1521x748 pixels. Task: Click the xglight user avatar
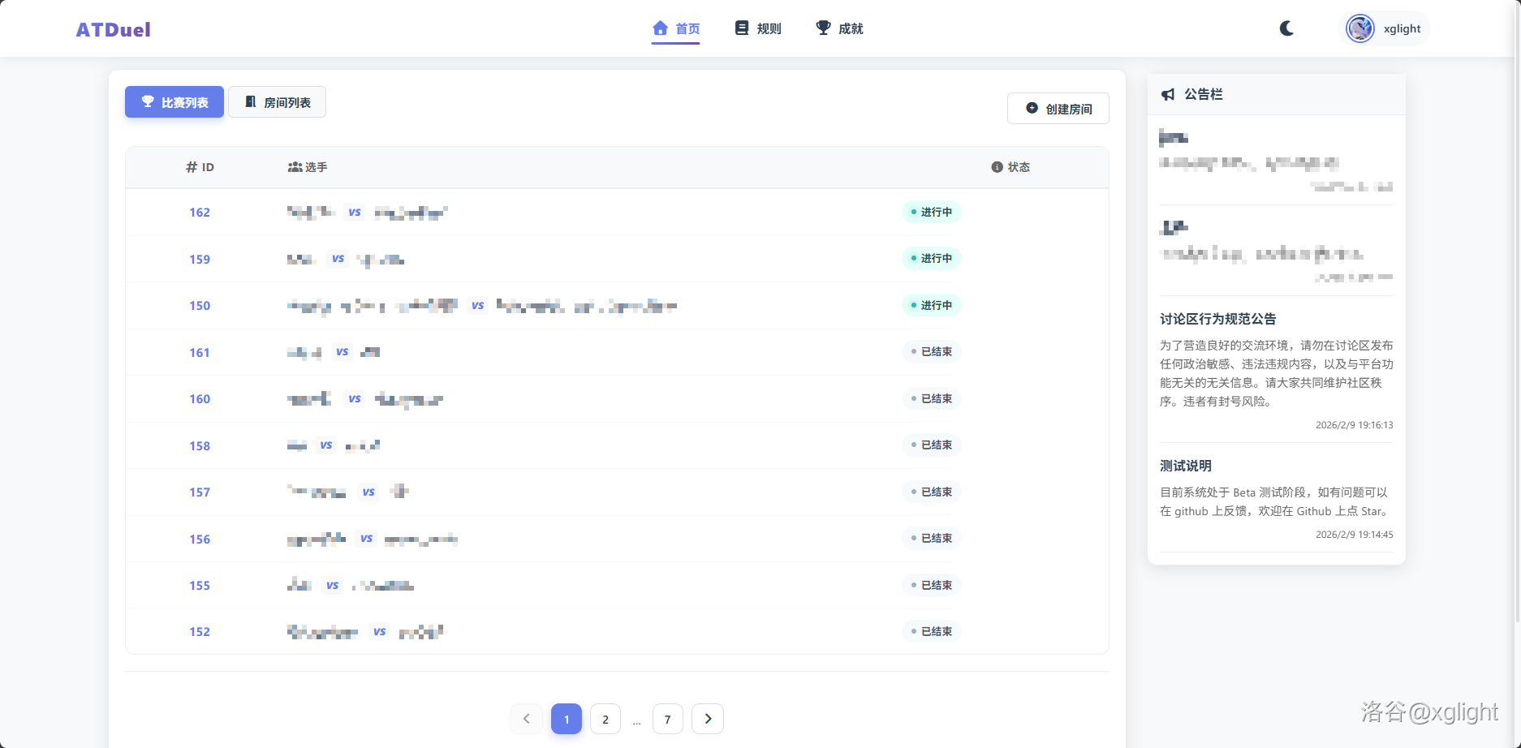(1359, 28)
